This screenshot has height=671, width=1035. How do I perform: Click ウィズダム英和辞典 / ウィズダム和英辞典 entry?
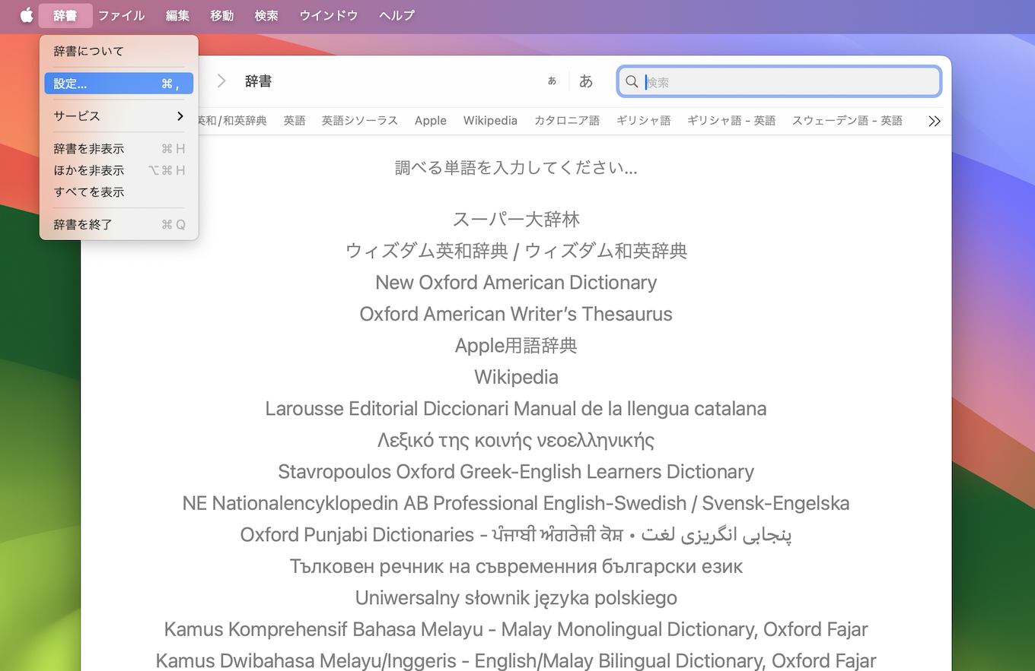(x=516, y=251)
